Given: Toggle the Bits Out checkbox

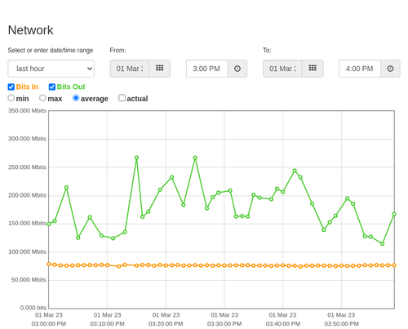Looking at the screenshot, I should click(x=52, y=87).
